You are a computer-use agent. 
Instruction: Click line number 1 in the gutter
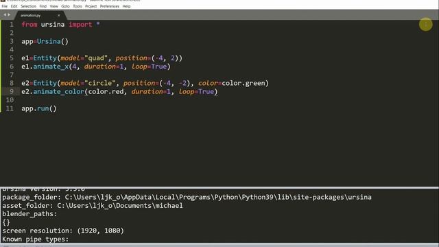click(x=12, y=25)
